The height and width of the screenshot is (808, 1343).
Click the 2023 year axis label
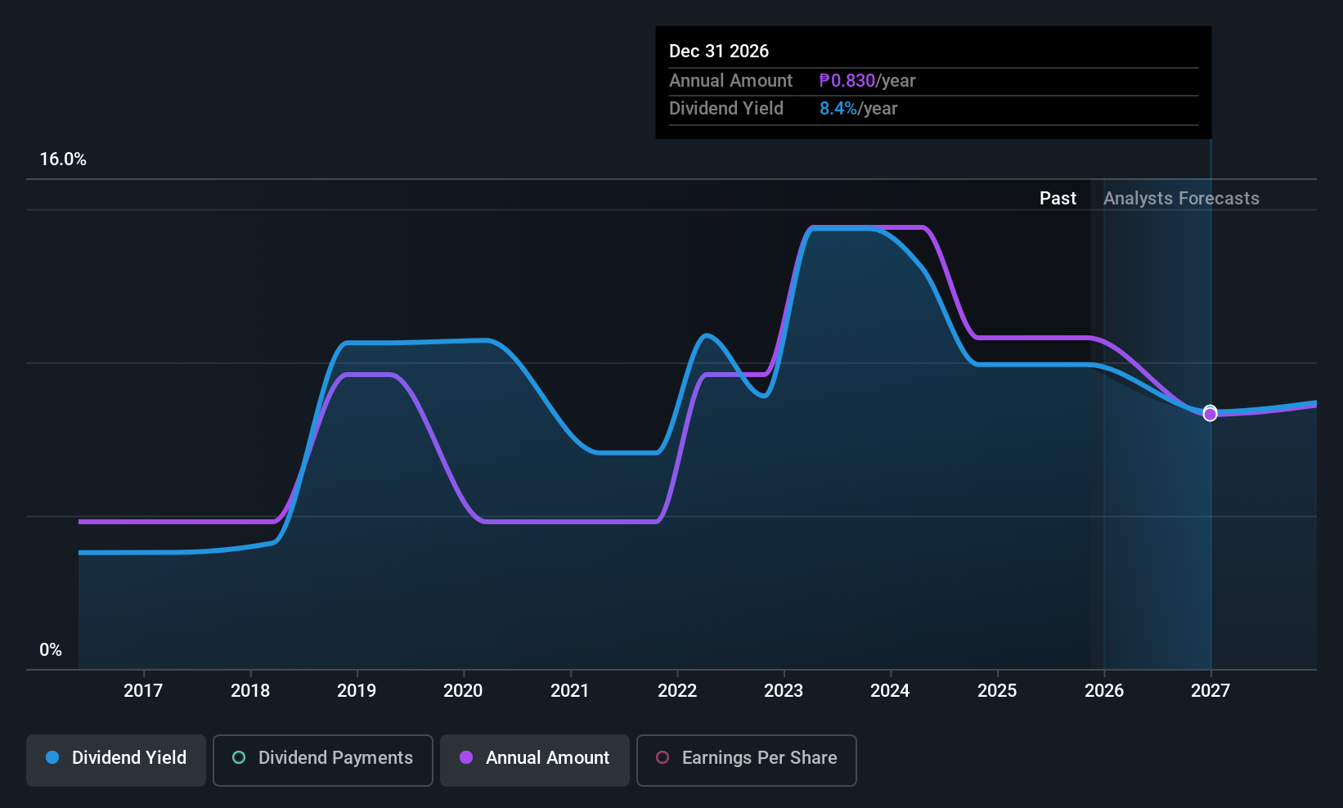(x=783, y=690)
